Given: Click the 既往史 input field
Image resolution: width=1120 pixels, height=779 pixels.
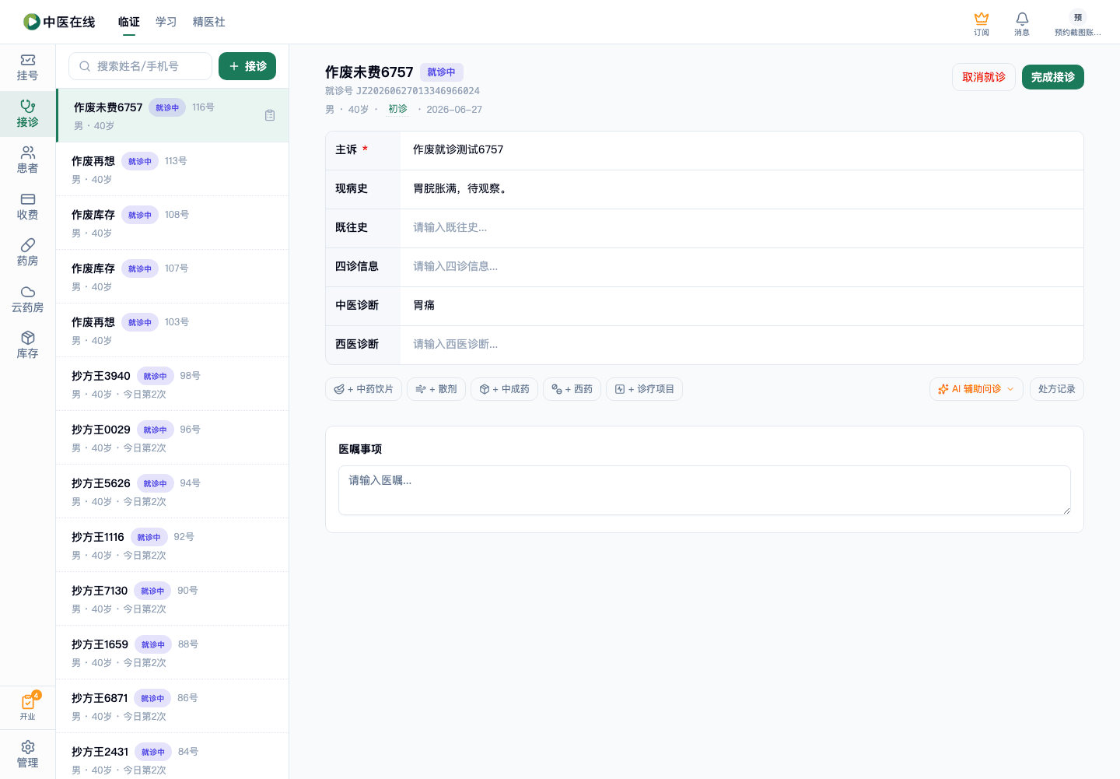Looking at the screenshot, I should pyautogui.click(x=742, y=228).
